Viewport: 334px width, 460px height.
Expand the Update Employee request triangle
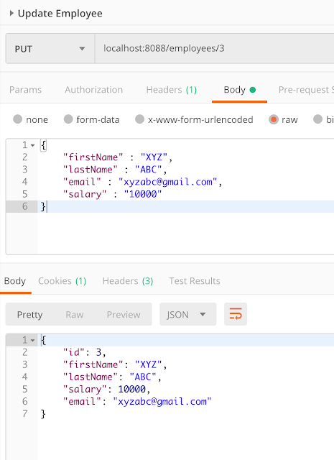coord(11,13)
